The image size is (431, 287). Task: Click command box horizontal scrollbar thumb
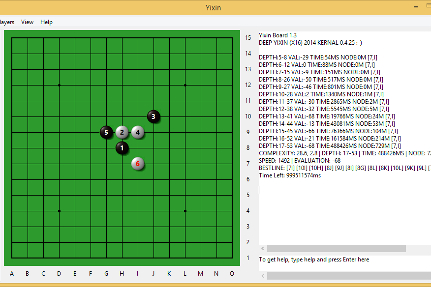(x=349, y=276)
